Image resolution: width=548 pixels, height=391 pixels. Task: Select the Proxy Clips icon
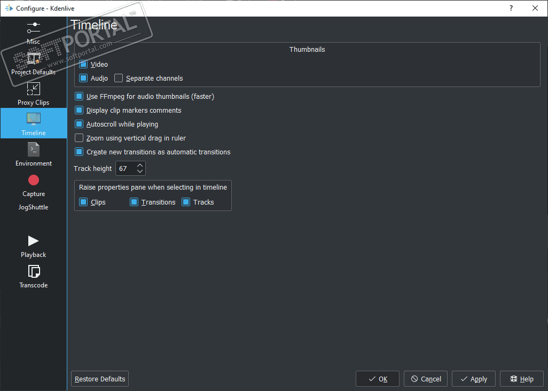(x=34, y=89)
